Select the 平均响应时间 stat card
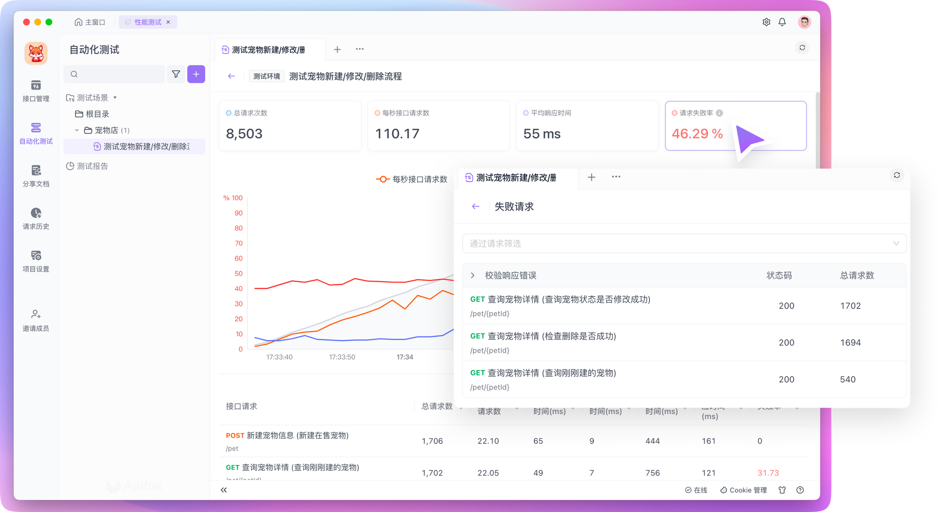Screen dimensions: 946x512 pos(587,126)
